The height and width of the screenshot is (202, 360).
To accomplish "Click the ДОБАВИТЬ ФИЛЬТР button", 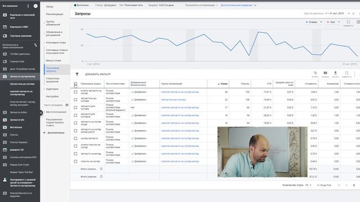I will pyautogui.click(x=98, y=74).
